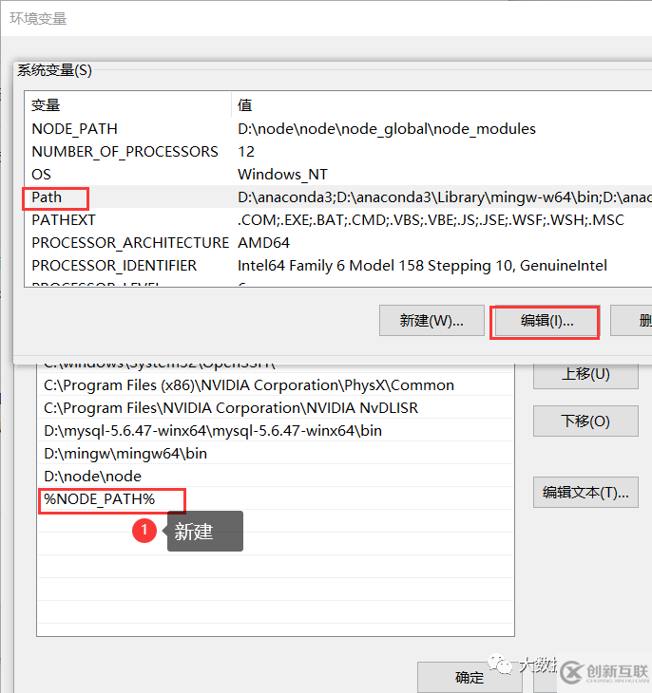
Task: Click the 上移(U) button
Action: pyautogui.click(x=585, y=375)
